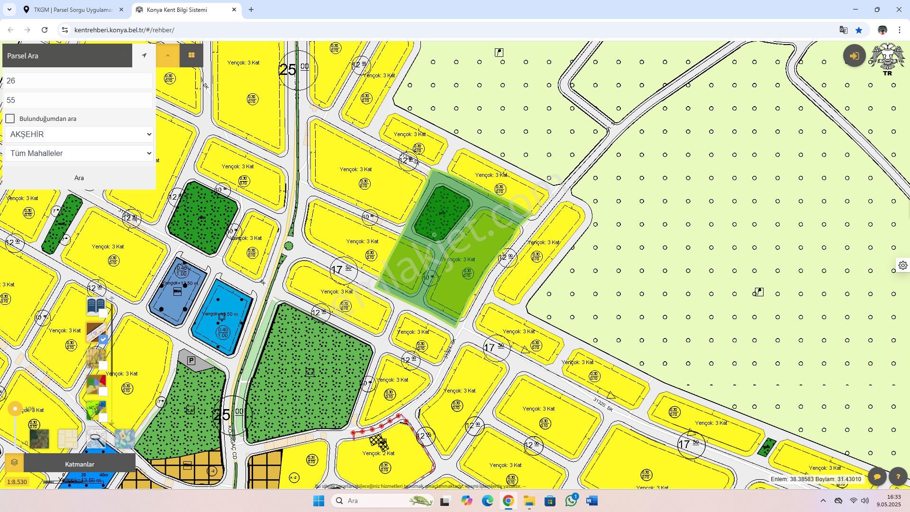Switch to the satellite imagery basemap
Image resolution: width=910 pixels, height=512 pixels.
tap(39, 439)
